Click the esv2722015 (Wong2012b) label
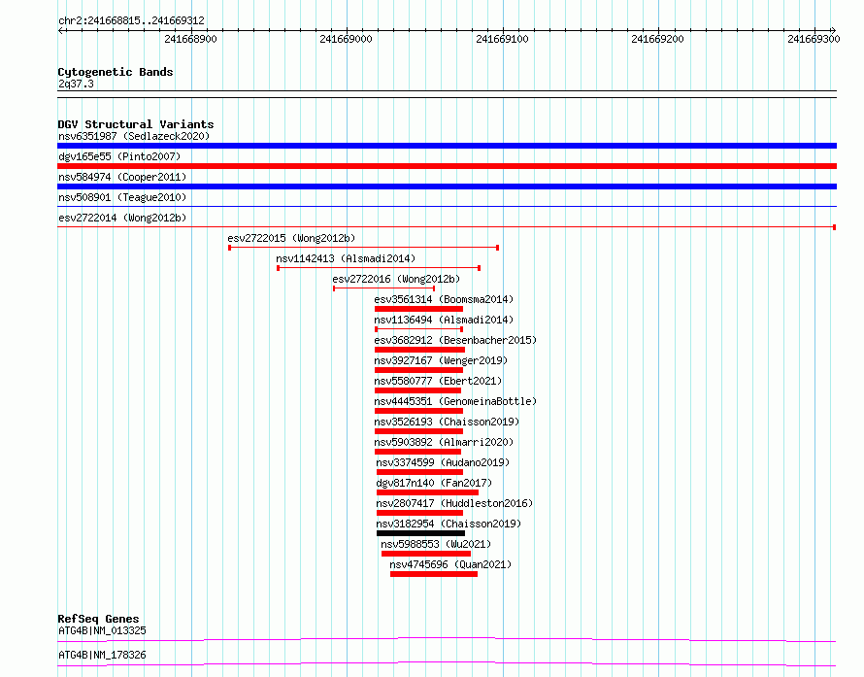Viewport: 864px width, 677px height. click(291, 238)
